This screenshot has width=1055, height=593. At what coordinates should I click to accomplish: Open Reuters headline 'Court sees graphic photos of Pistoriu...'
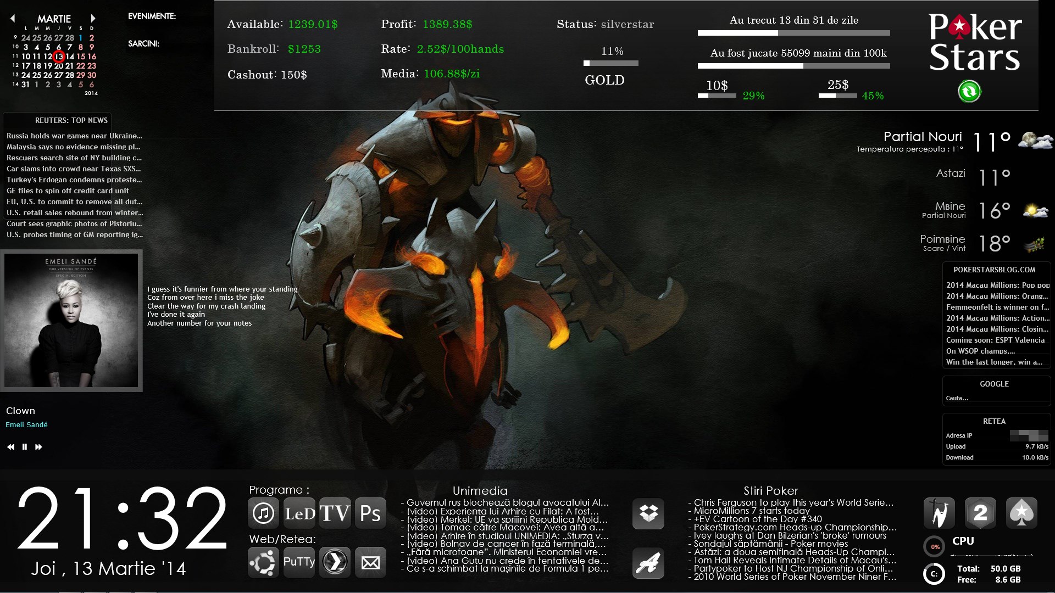click(74, 223)
